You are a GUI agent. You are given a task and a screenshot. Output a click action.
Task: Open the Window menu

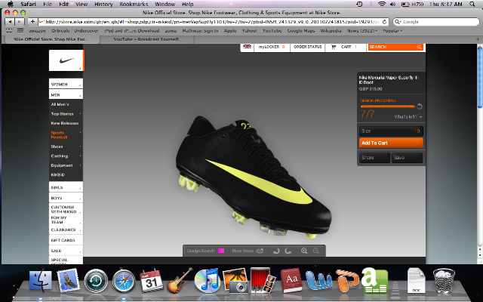[x=165, y=4]
